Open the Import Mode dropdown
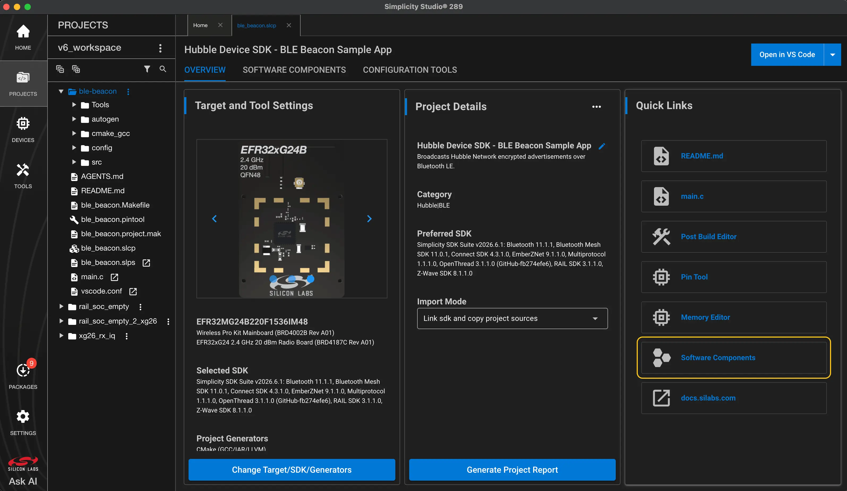The width and height of the screenshot is (847, 491). point(512,318)
